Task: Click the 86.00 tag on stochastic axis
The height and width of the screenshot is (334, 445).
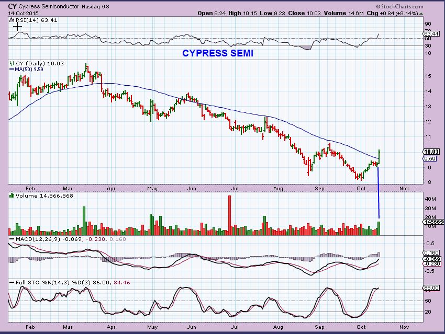Action: click(x=431, y=288)
